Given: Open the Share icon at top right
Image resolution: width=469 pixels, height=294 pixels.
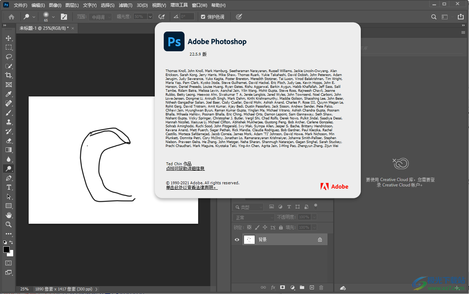Looking at the screenshot, I should tap(461, 16).
